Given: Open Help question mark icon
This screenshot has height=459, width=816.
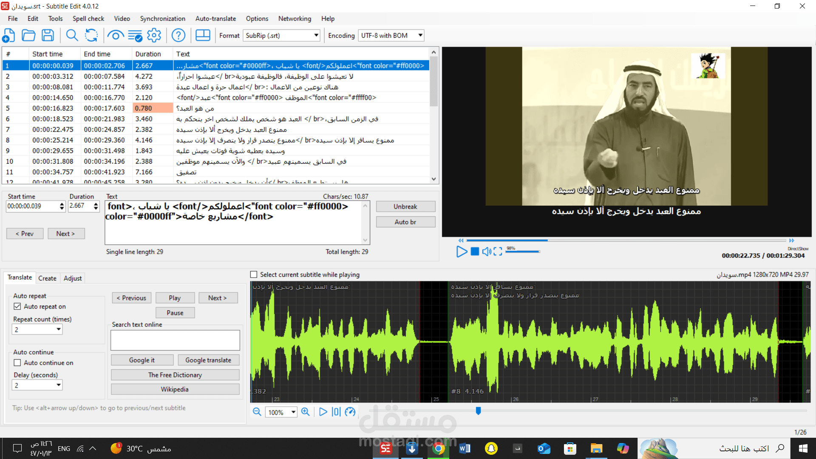Looking at the screenshot, I should [178, 35].
